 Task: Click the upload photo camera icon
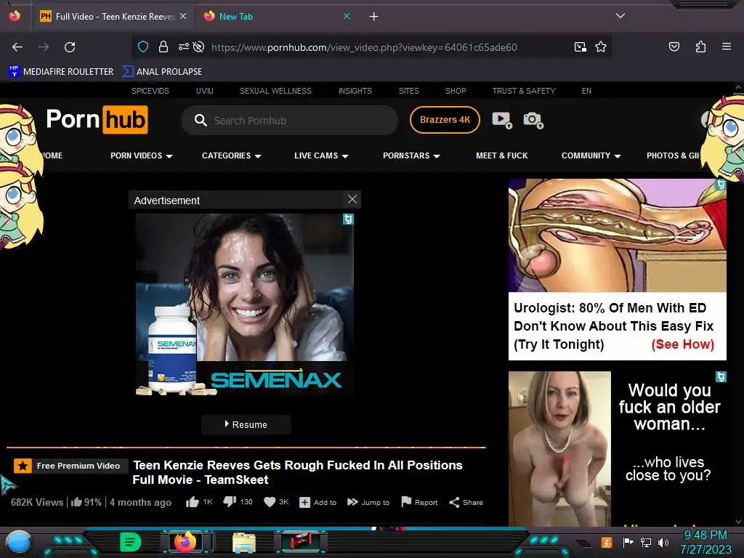coord(533,120)
